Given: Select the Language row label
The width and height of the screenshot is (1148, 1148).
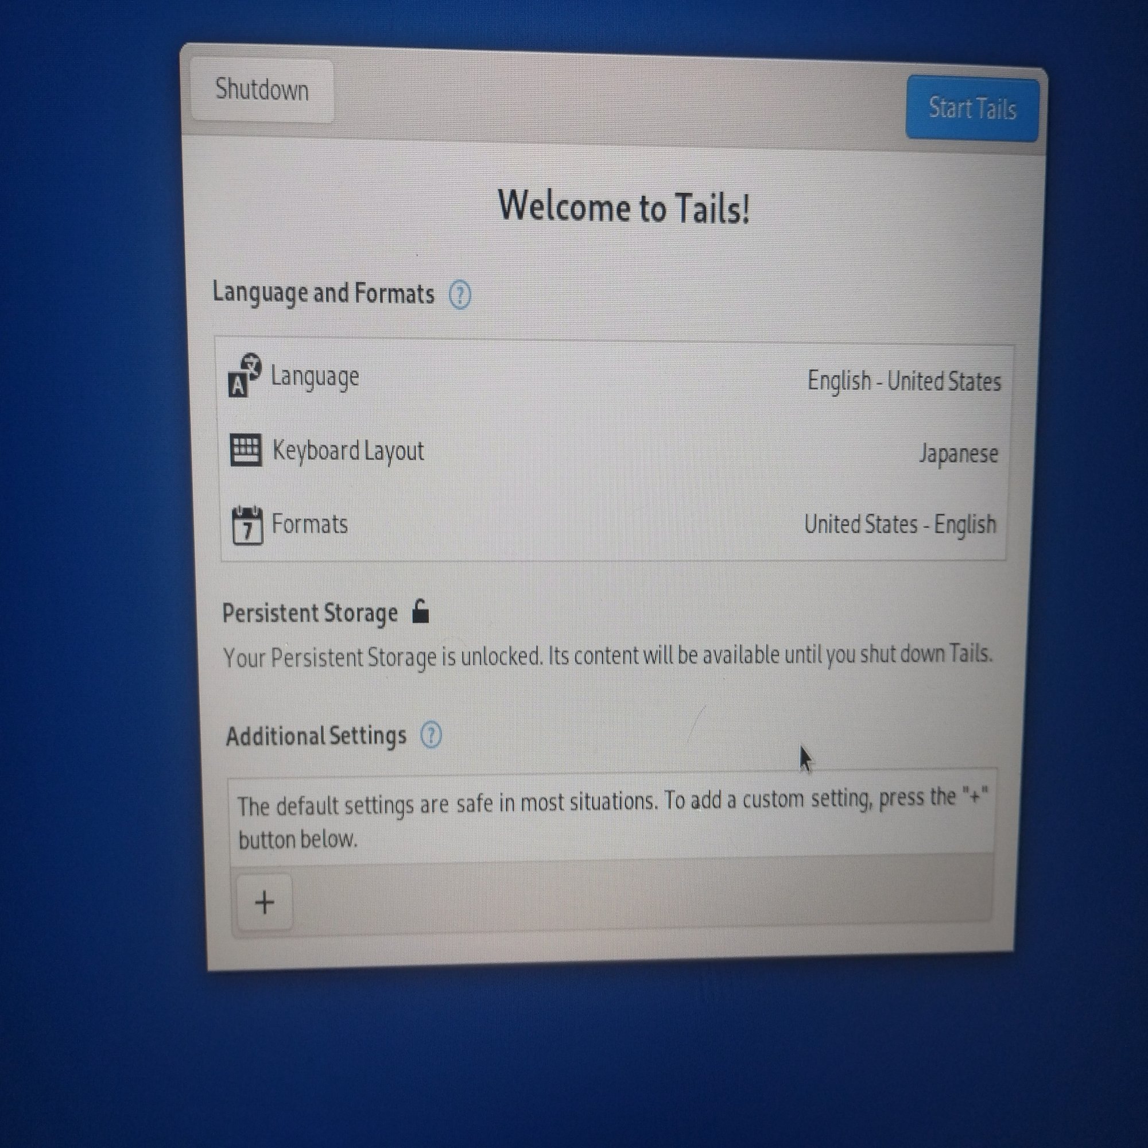Looking at the screenshot, I should pos(315,377).
